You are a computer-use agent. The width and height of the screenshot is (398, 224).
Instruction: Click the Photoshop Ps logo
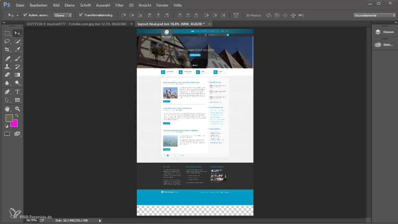tap(6, 5)
